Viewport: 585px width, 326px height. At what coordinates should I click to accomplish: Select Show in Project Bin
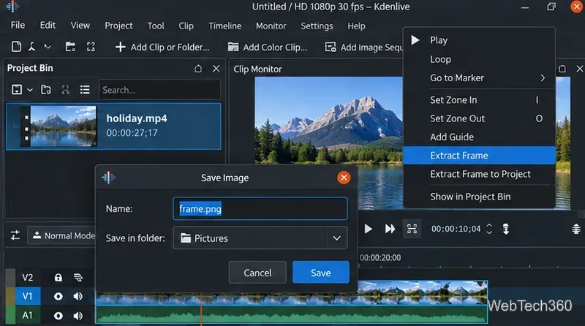coord(479,197)
